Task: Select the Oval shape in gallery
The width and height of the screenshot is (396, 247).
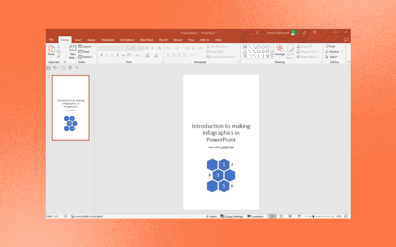Action: click(x=263, y=47)
